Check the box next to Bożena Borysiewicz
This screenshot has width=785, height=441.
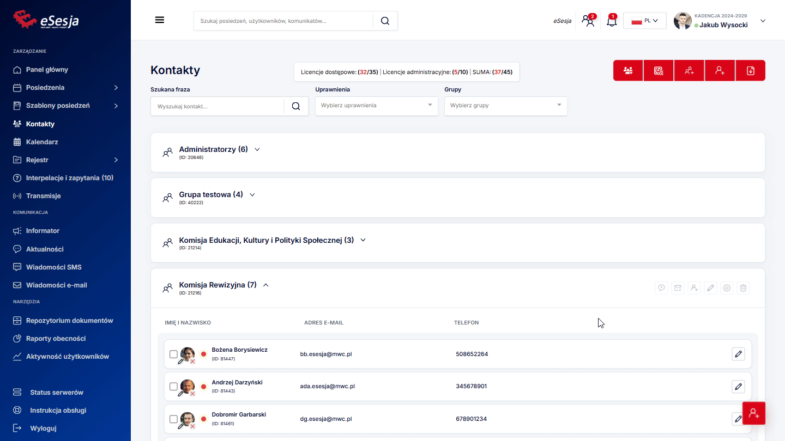pyautogui.click(x=173, y=354)
